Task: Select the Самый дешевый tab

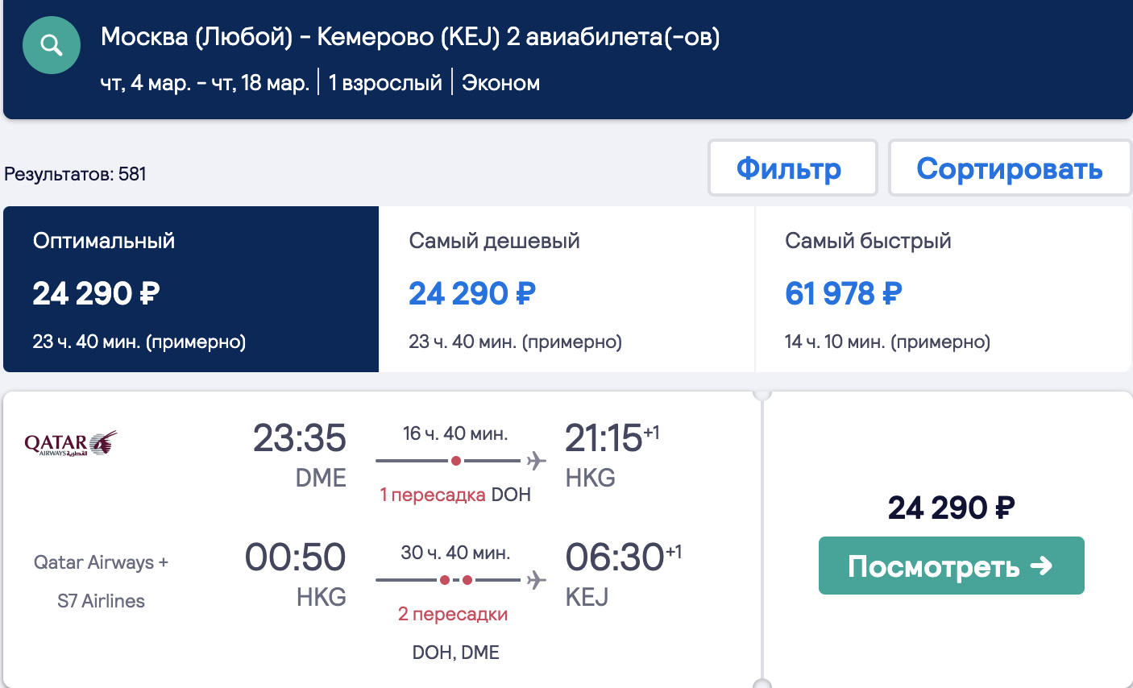Action: point(566,289)
